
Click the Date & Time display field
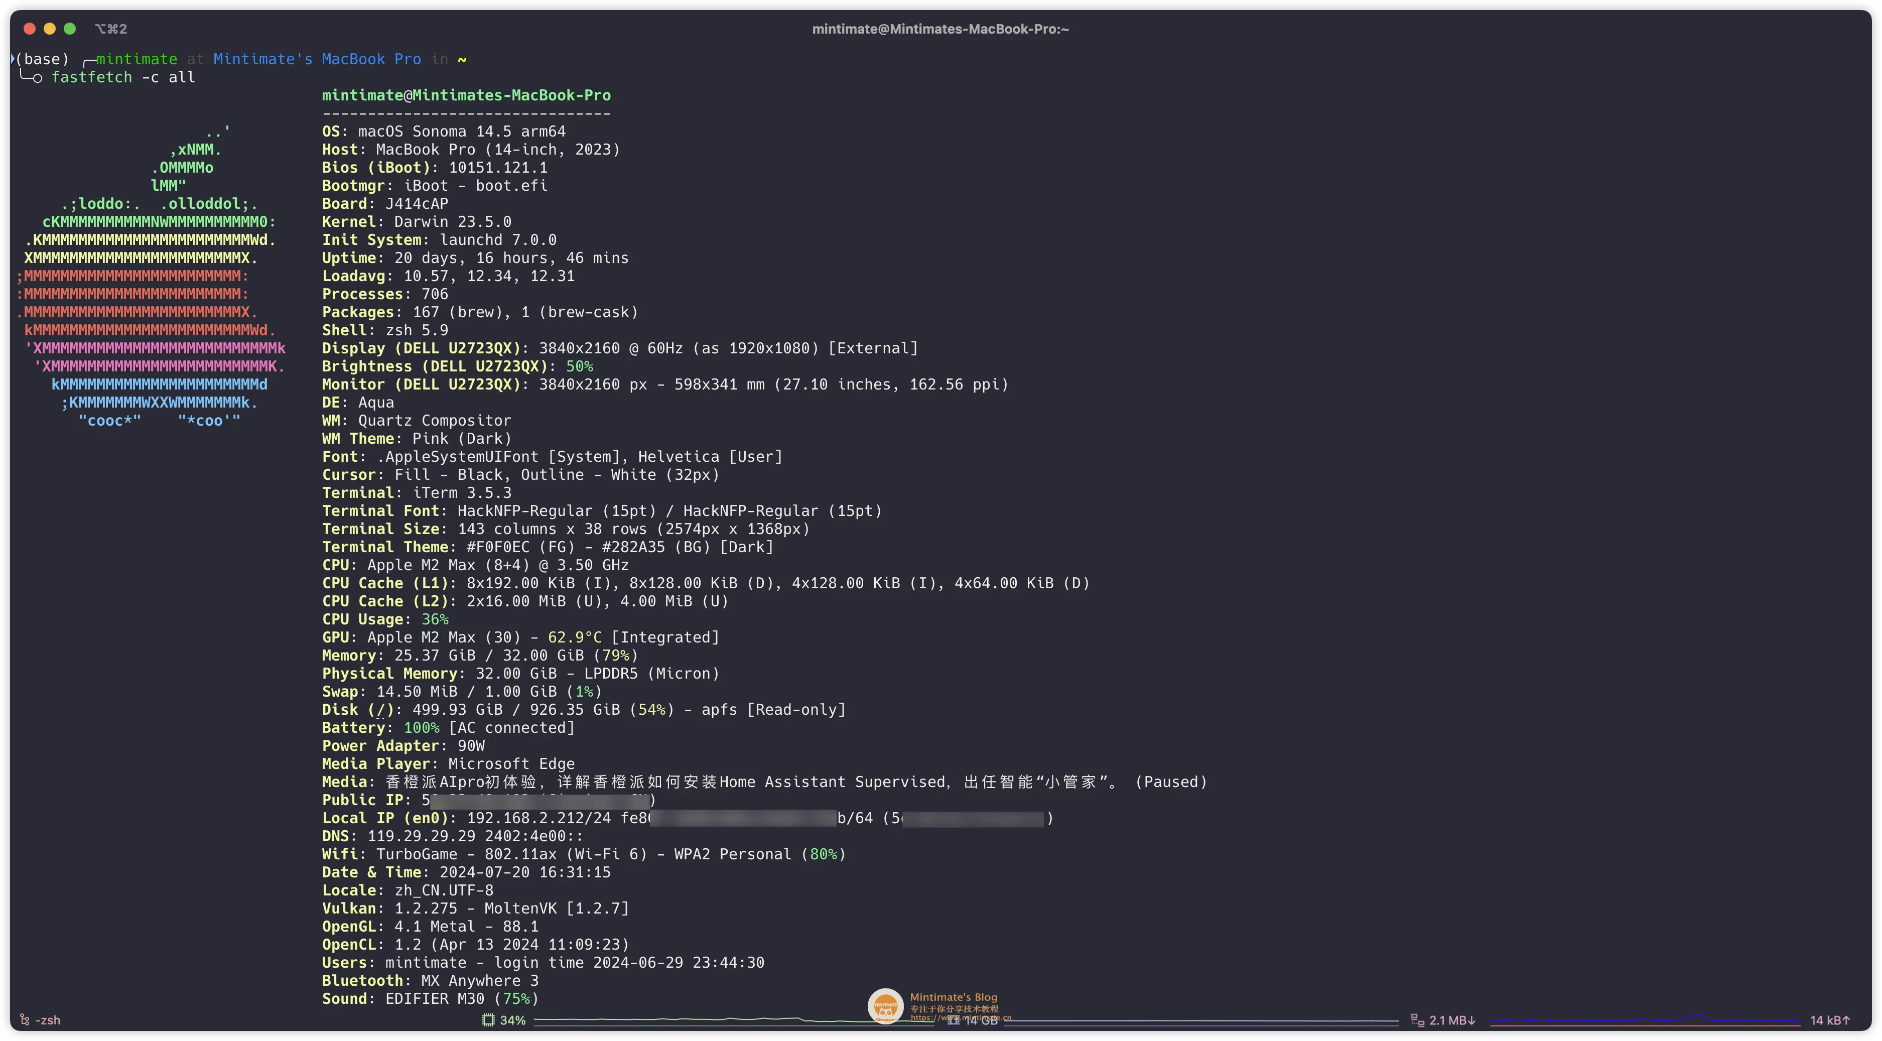(x=466, y=872)
